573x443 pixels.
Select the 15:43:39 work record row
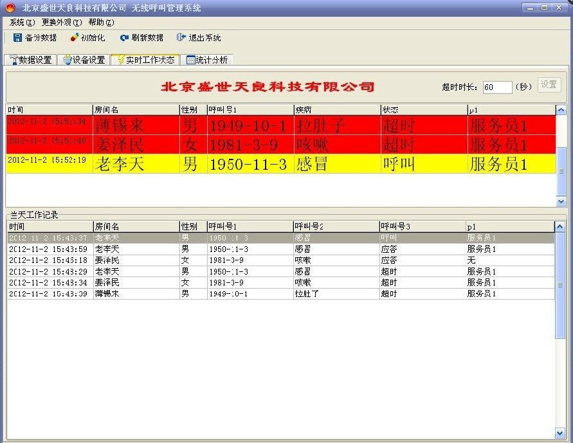coord(280,294)
